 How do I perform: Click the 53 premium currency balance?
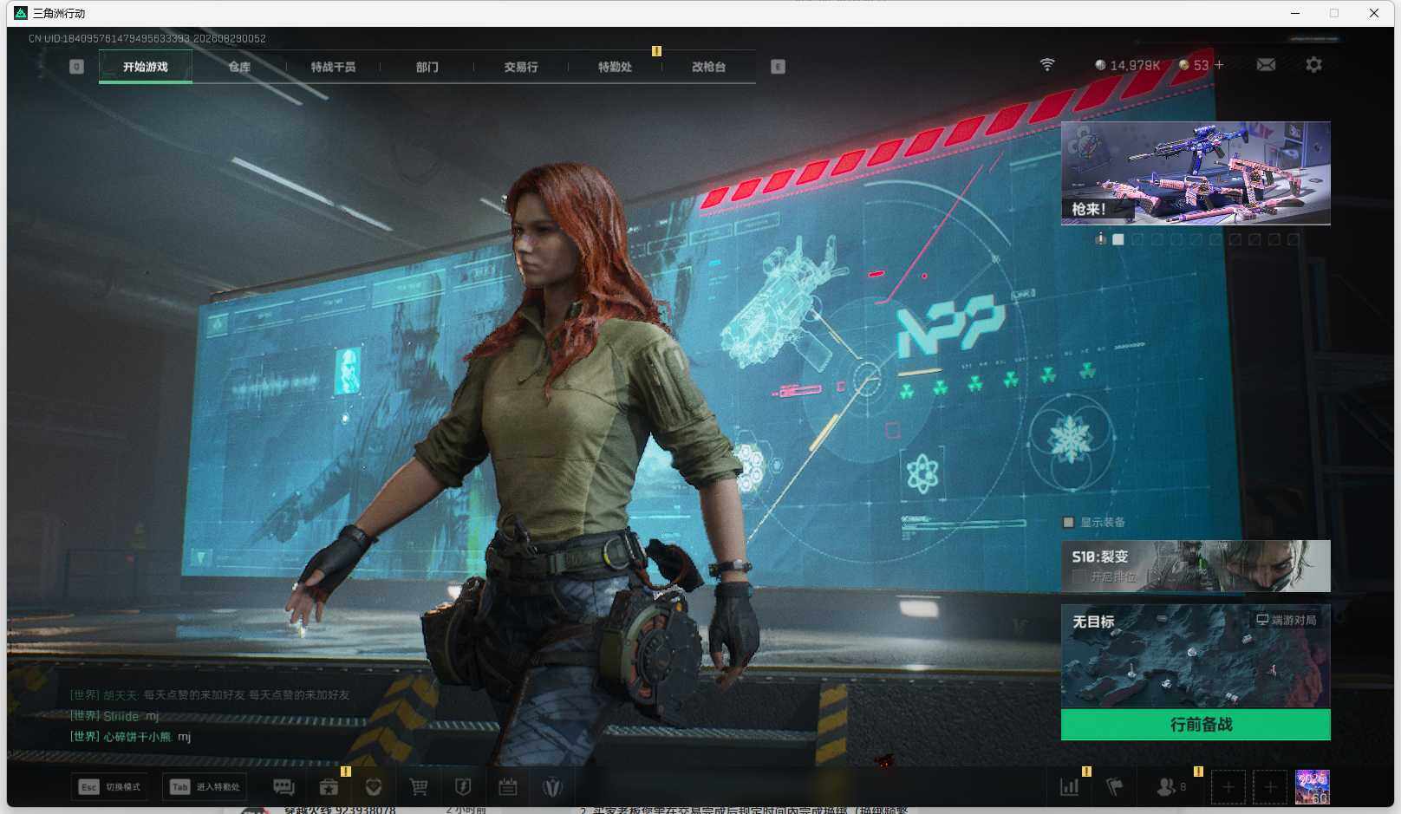(1194, 65)
